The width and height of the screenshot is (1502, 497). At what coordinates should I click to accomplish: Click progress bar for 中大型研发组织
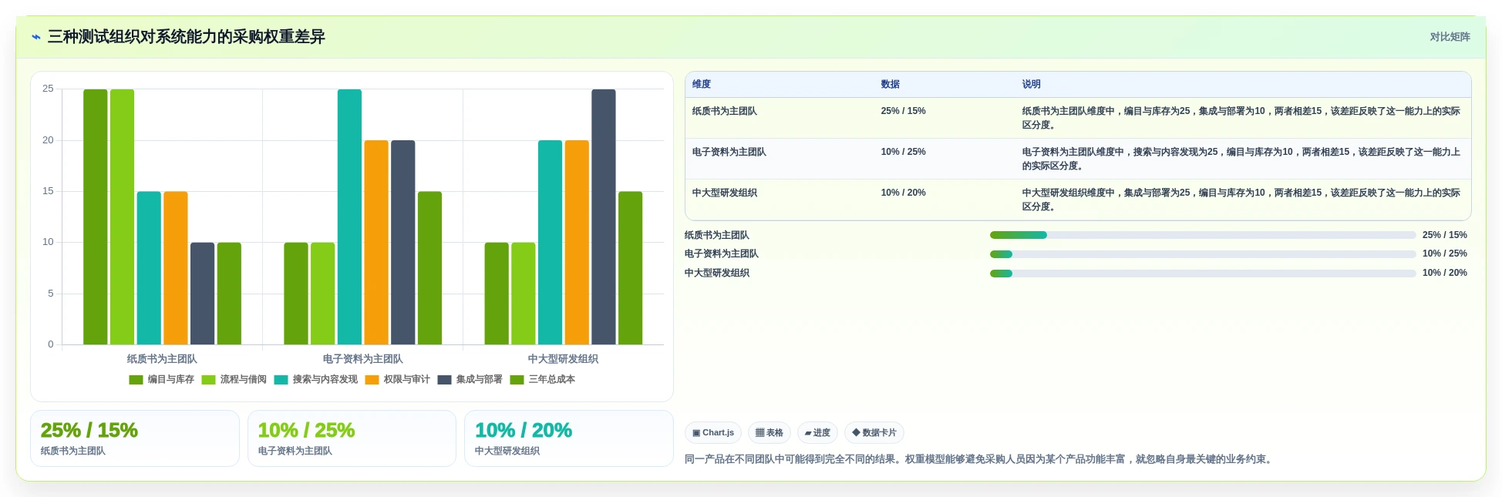(x=1203, y=274)
